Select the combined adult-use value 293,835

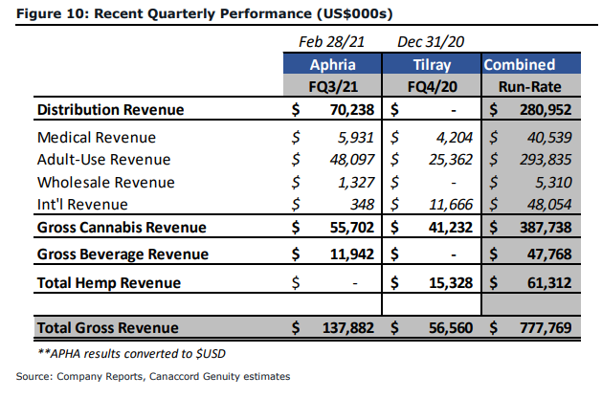click(546, 160)
